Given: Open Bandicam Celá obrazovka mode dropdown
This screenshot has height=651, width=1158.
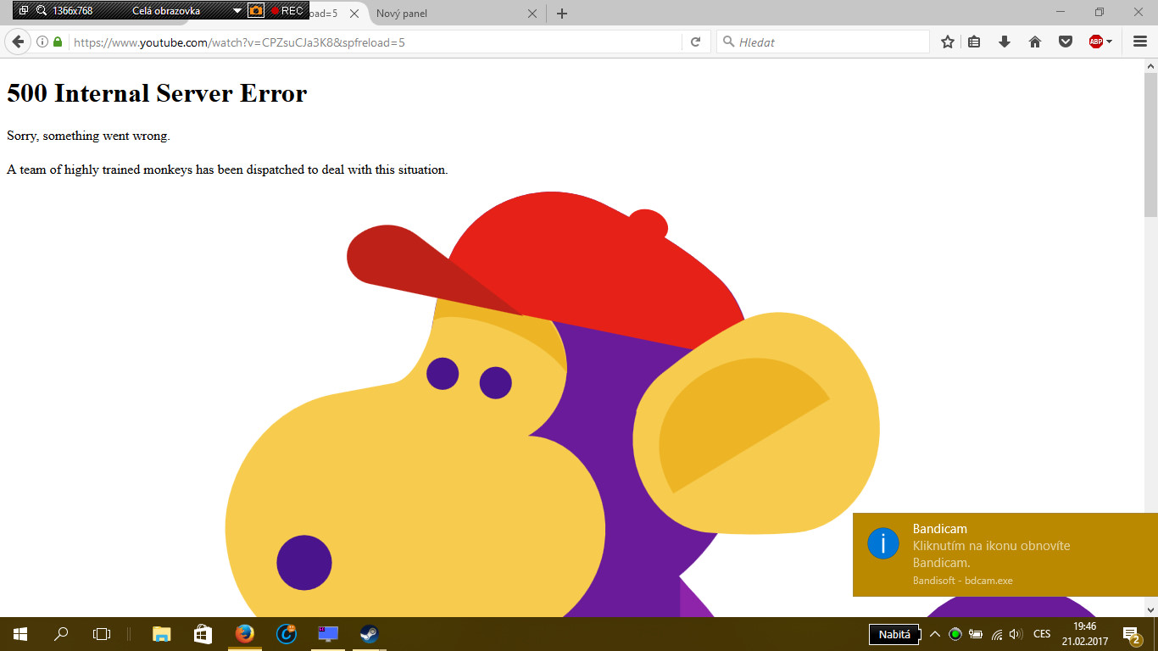Looking at the screenshot, I should click(x=237, y=11).
